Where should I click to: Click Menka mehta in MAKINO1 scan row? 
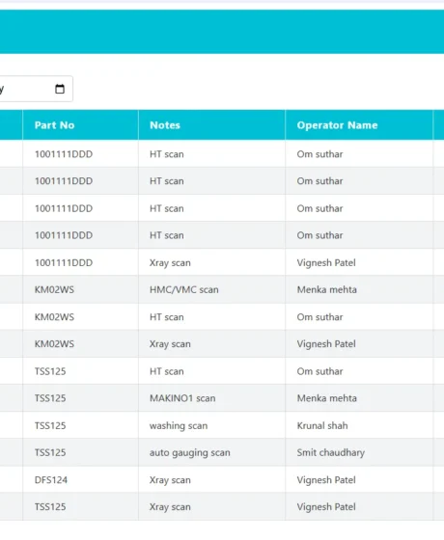pos(327,398)
